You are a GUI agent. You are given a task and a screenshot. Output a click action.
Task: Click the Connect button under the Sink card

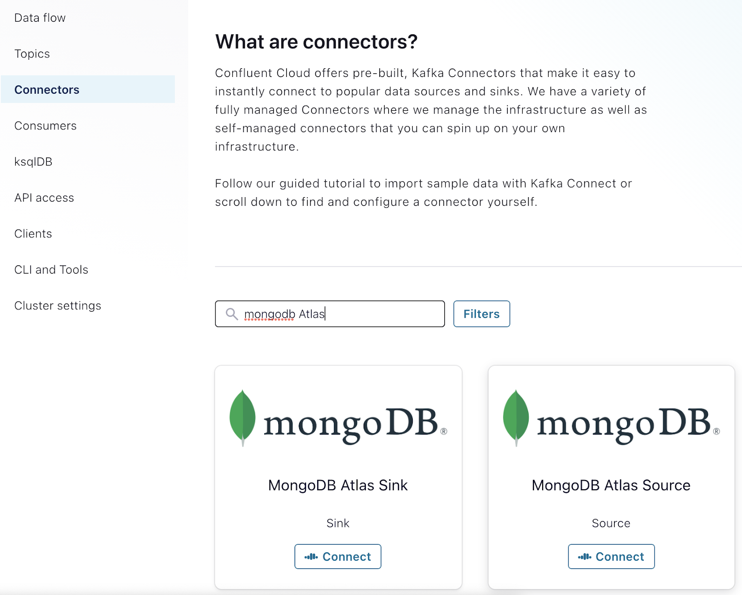338,557
